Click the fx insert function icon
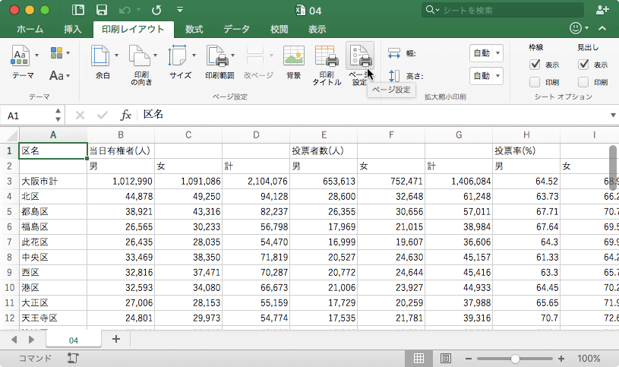The height and width of the screenshot is (367, 619). point(125,115)
